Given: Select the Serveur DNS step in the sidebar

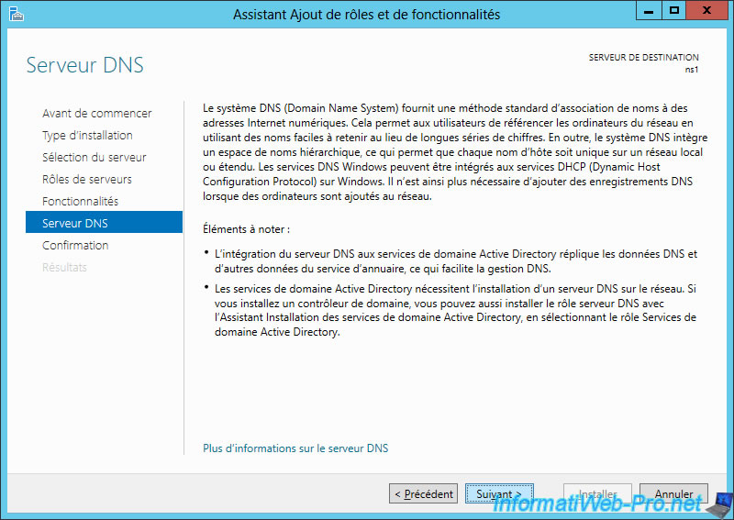Looking at the screenshot, I should click(x=104, y=222).
